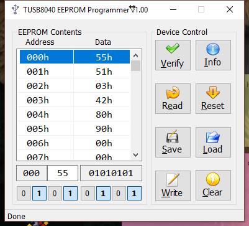Click the USB icon in title bar
Image resolution: width=249 pixels, height=226 pixels.
(15, 9)
